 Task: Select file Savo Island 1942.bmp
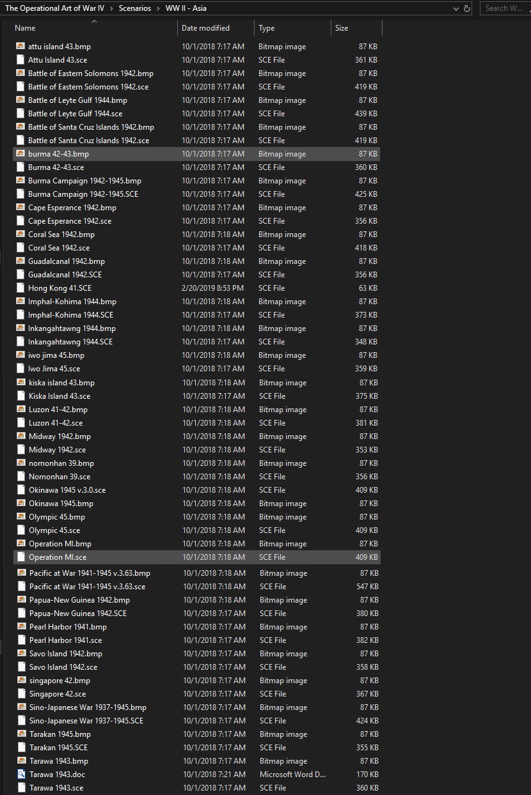66,654
